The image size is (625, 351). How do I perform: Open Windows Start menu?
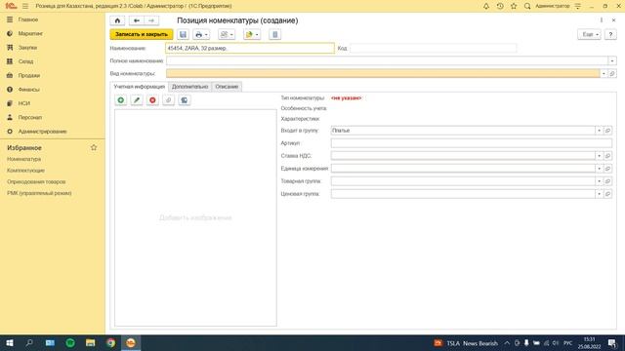click(x=10, y=343)
